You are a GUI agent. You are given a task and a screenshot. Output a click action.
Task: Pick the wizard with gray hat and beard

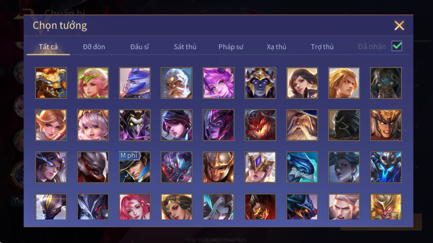pos(302,125)
